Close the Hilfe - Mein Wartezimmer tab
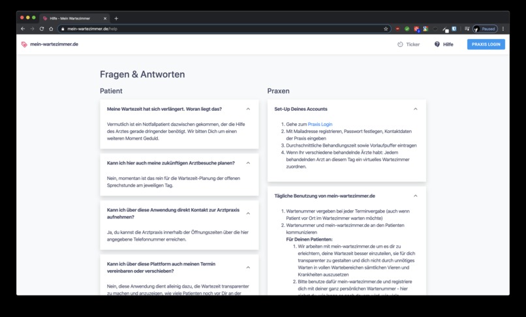 [x=105, y=18]
